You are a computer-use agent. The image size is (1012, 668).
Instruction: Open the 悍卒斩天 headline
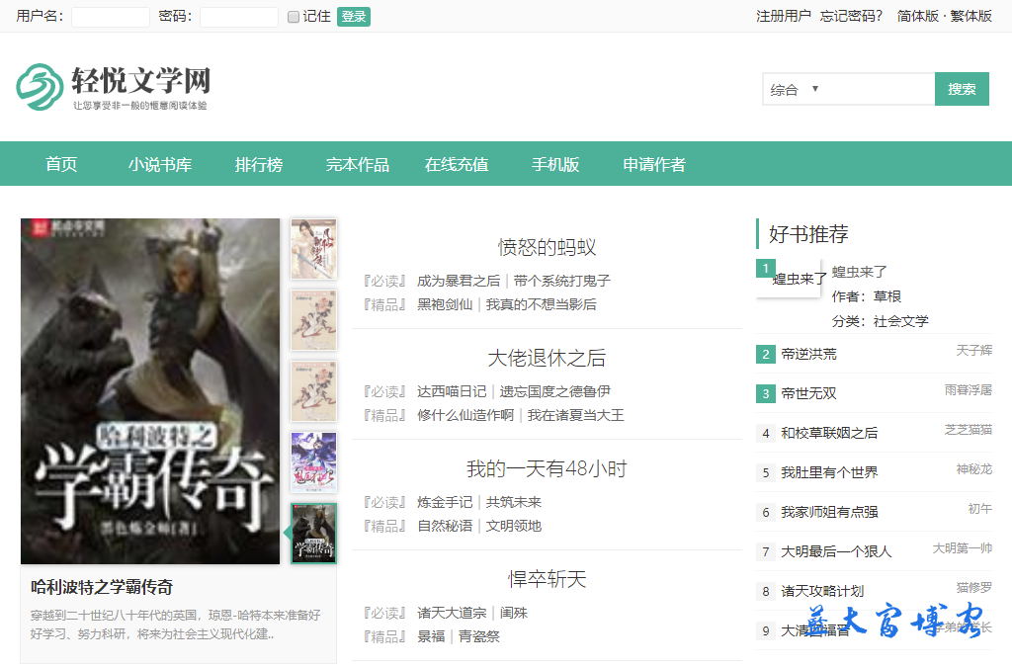tap(547, 580)
